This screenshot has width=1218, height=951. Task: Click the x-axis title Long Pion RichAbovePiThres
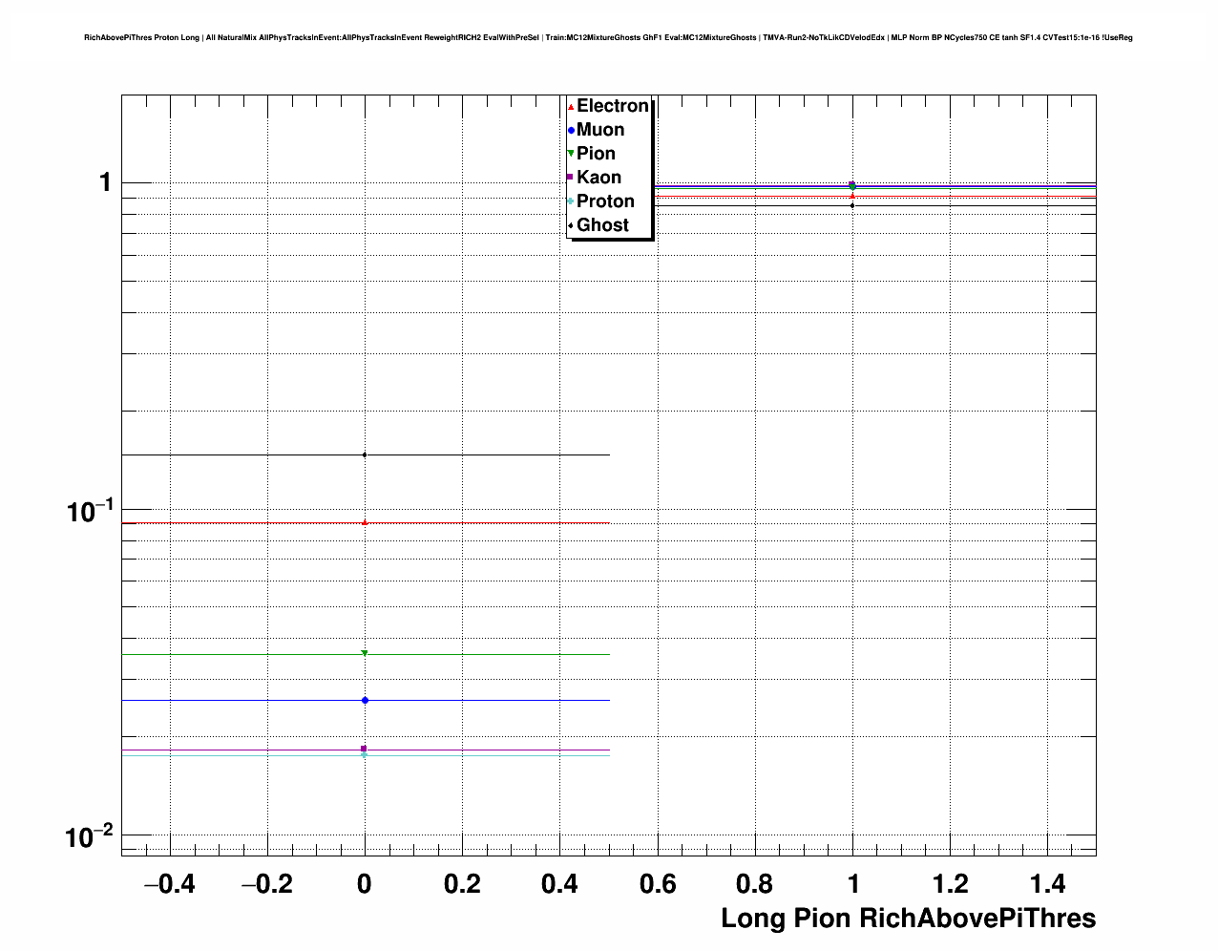(x=908, y=919)
